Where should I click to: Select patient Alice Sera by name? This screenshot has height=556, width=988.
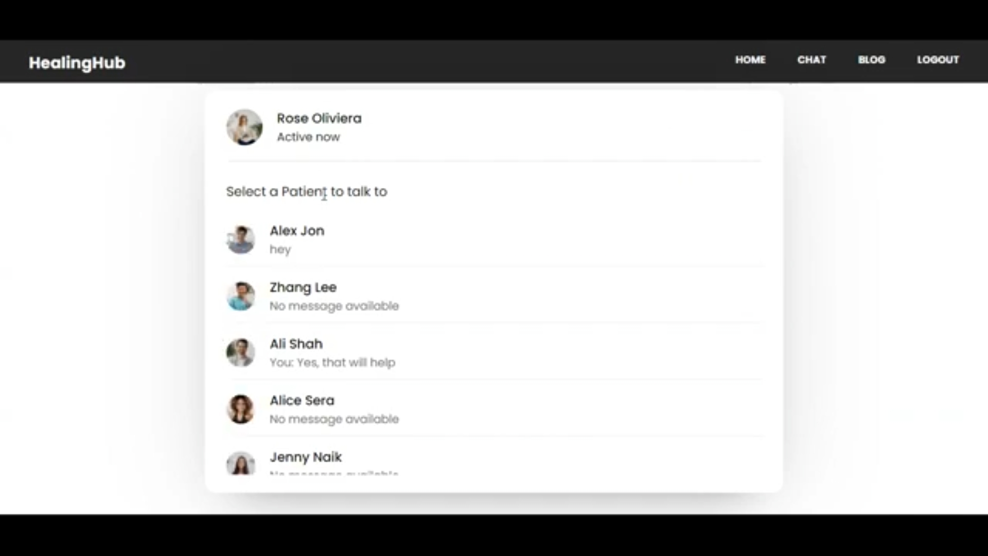[302, 401]
